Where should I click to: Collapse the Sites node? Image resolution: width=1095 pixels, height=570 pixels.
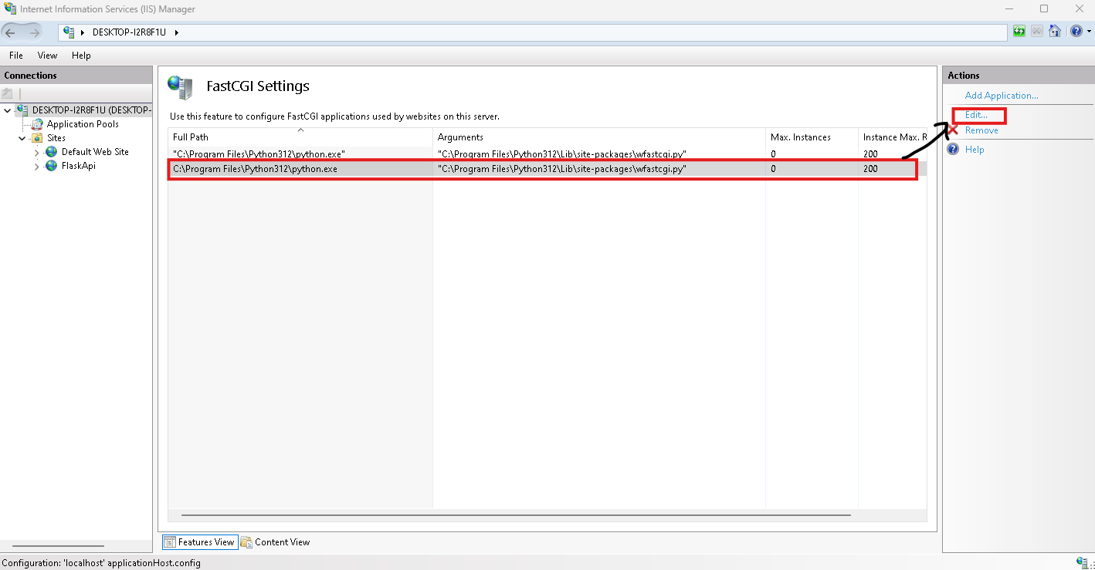pos(22,138)
